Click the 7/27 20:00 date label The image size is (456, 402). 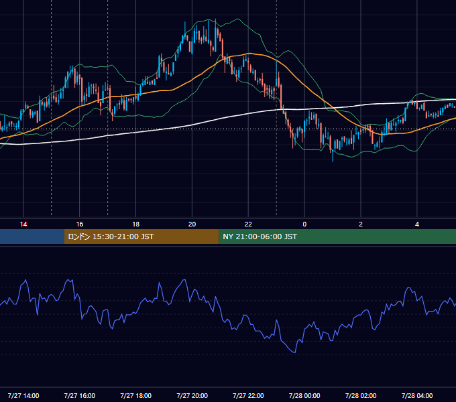pos(192,395)
